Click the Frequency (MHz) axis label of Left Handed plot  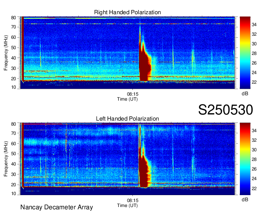[x=6, y=159]
